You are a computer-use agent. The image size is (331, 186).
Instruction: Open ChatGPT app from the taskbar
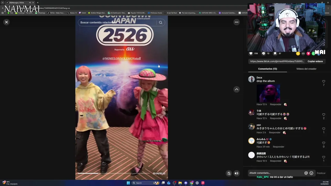pos(197,183)
